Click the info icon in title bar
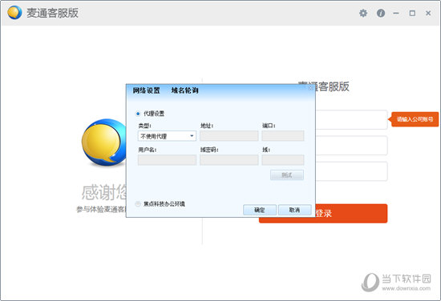 click(381, 13)
